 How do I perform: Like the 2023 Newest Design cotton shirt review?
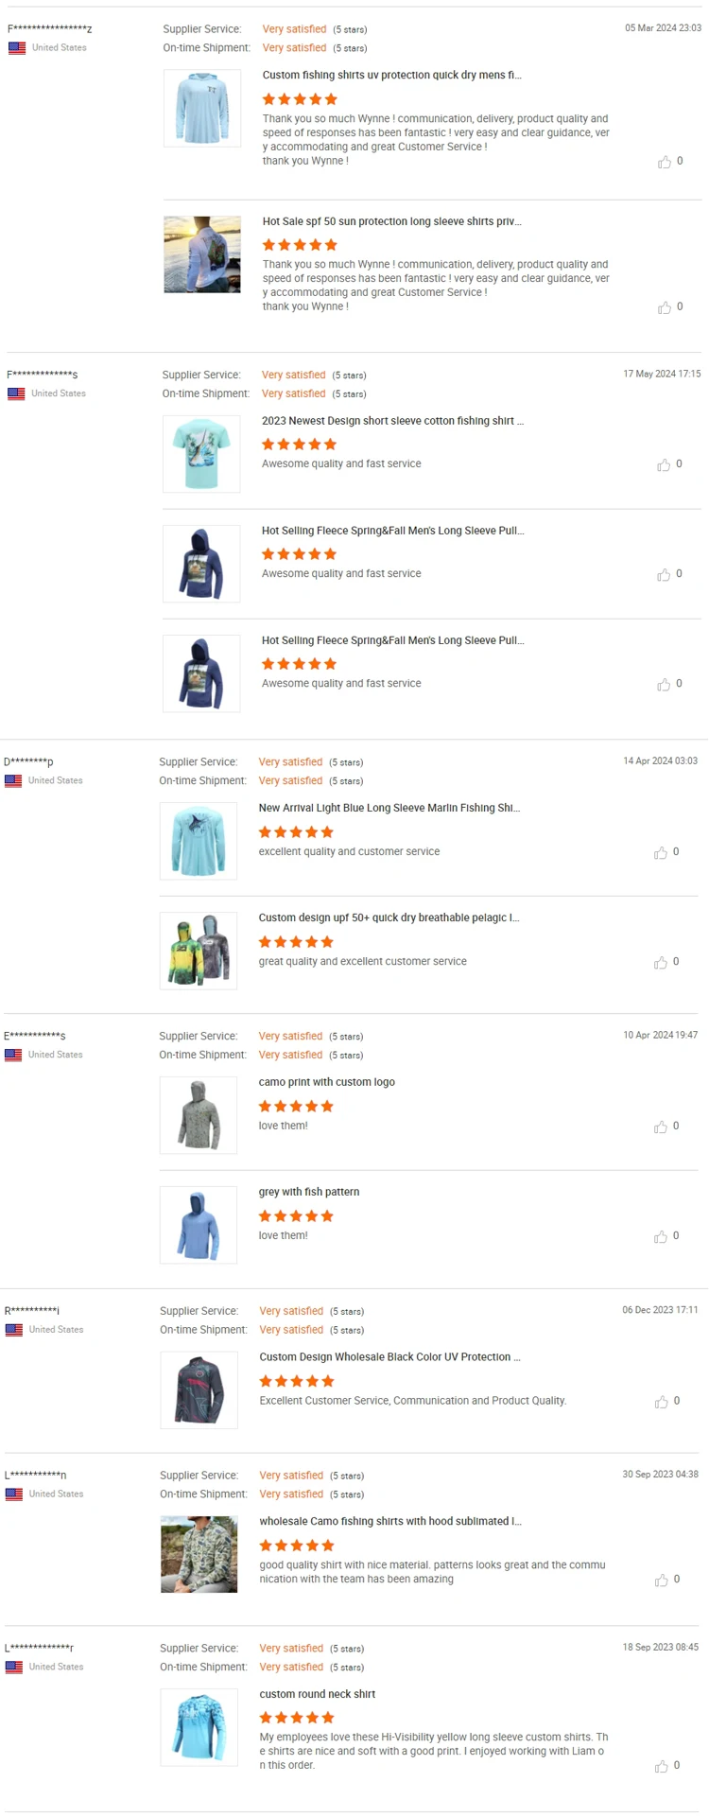point(664,464)
